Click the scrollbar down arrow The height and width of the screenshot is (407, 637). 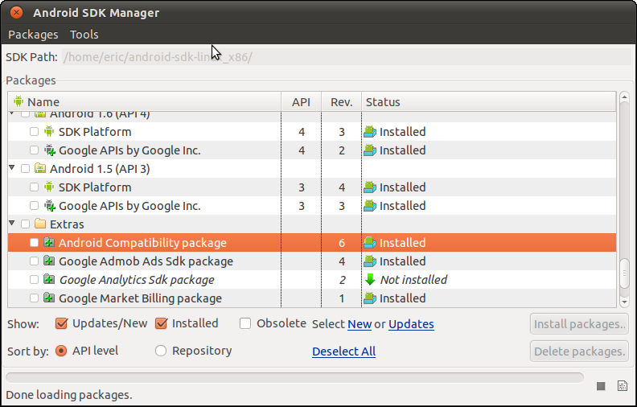click(x=624, y=302)
